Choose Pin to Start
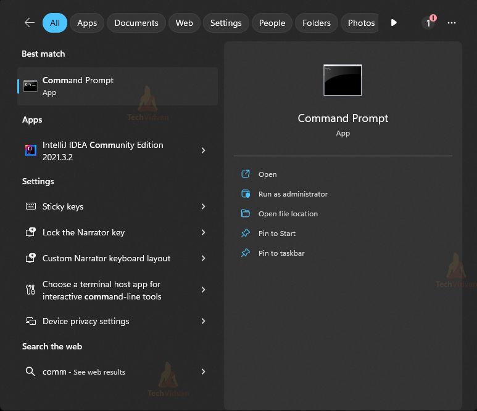Viewport: 477px width, 411px height. [x=277, y=234]
